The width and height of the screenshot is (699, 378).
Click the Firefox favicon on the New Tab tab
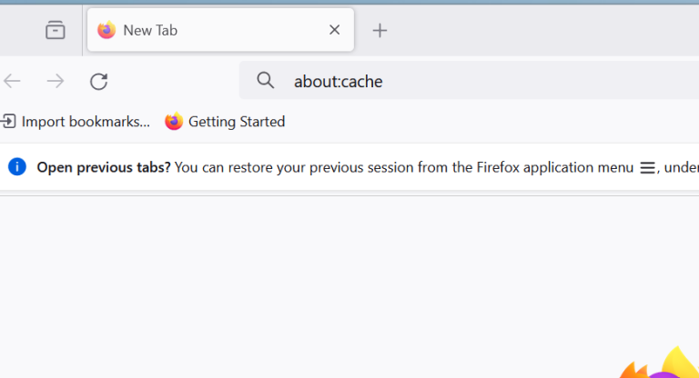point(106,30)
